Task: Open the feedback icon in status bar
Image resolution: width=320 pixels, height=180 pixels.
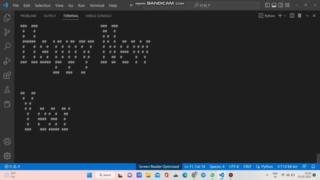Action: [304, 166]
